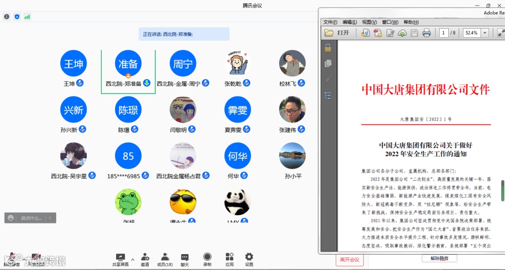
Task: Open the page thumbnails panel icon
Action: click(328, 63)
